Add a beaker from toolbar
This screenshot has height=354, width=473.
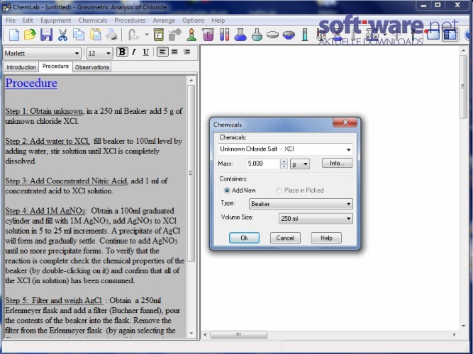pos(208,35)
